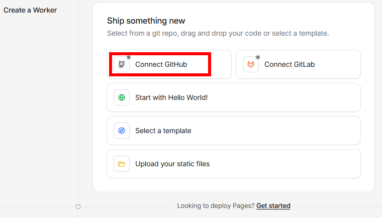Click the Looking to deploy Pages? text

point(216,205)
